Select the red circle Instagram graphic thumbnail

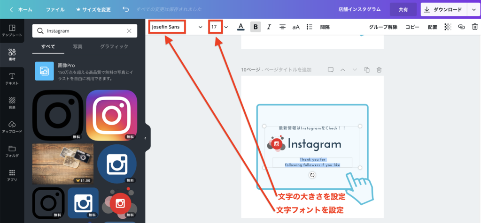(120, 203)
